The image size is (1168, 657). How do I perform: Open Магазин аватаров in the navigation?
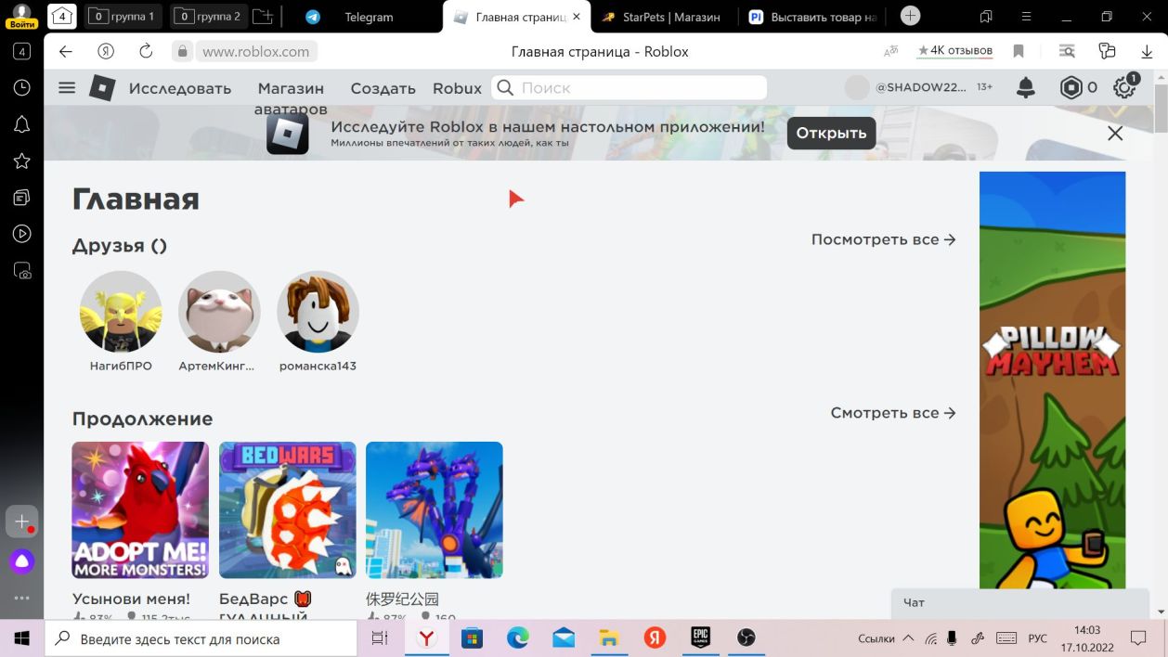pyautogui.click(x=291, y=97)
